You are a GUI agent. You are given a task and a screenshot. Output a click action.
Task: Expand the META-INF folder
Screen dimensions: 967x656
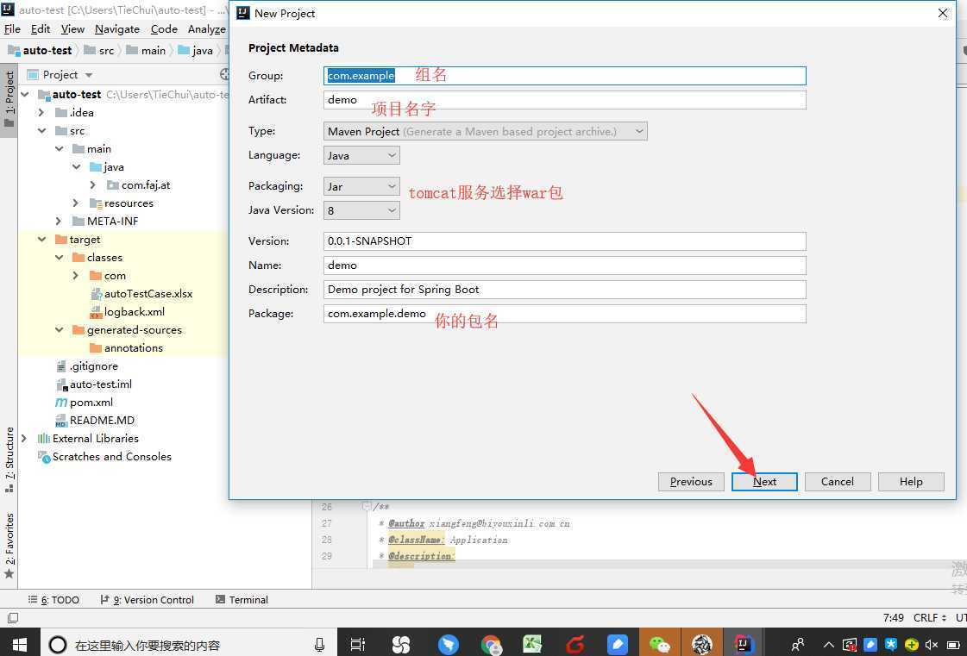tap(59, 222)
